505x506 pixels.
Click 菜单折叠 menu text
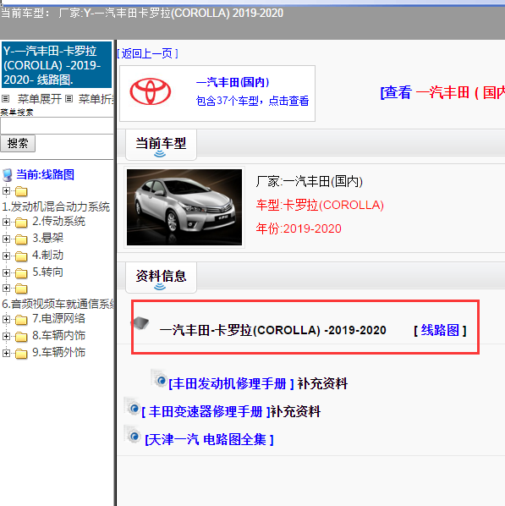point(96,99)
